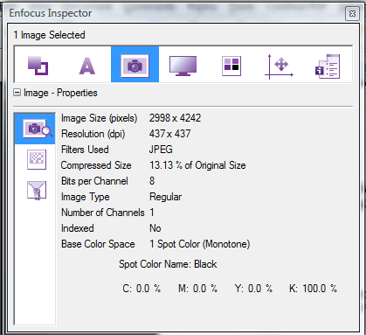Open the Separations swatch grid icon
Viewport: 366px width, 335px height.
[x=231, y=66]
